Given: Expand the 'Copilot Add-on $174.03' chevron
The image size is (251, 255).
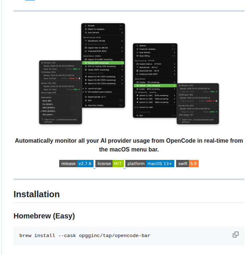Looking at the screenshot, I should tap(174, 64).
